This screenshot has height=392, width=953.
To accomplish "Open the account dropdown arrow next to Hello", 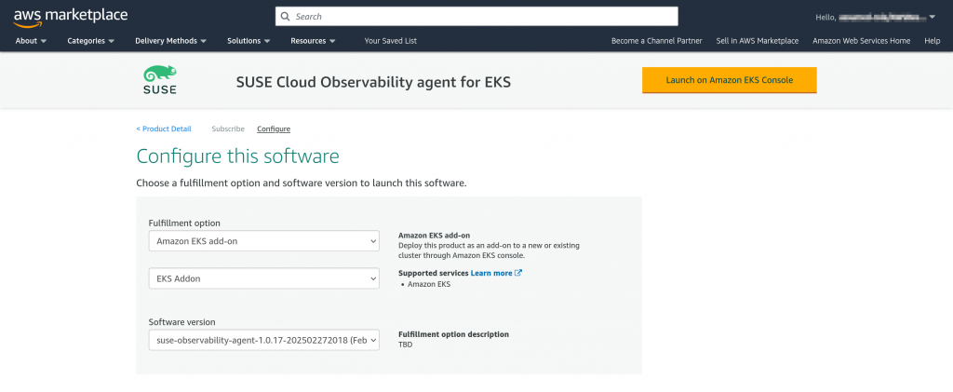I will [933, 16].
